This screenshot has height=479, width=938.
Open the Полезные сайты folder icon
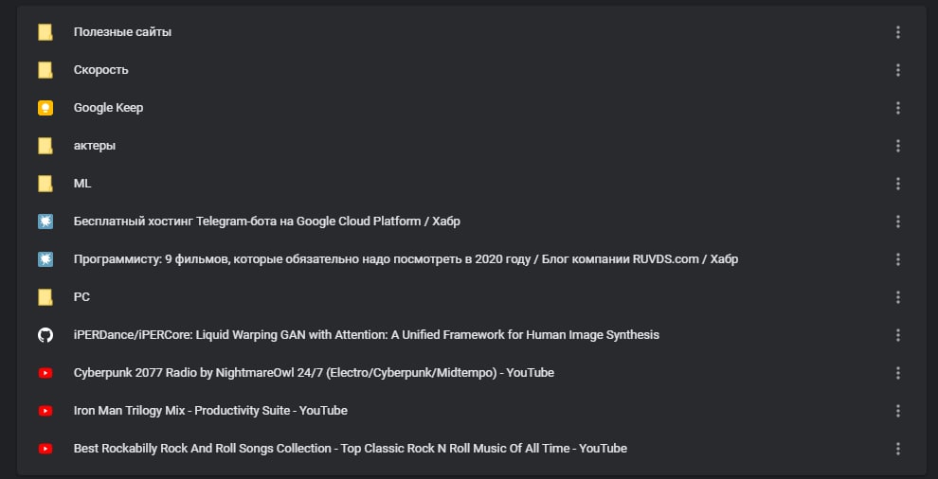point(45,32)
